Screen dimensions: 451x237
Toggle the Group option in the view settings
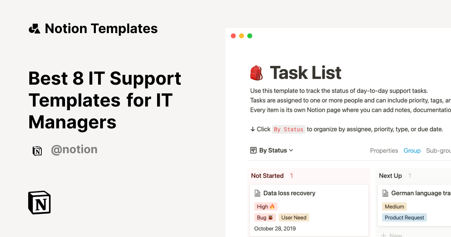(x=412, y=150)
